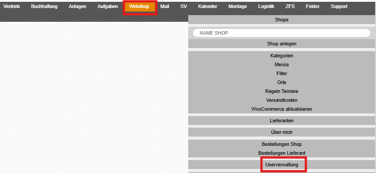Select Shop anlegen entry
376x173 pixels.
click(x=282, y=44)
